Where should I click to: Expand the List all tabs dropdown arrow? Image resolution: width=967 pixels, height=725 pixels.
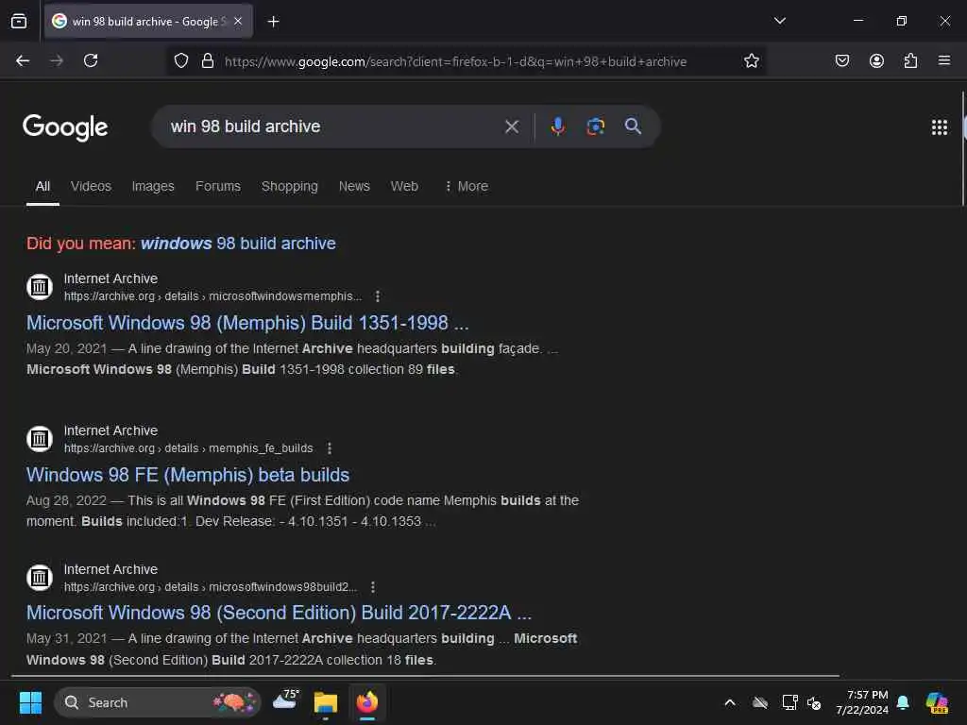coord(779,21)
